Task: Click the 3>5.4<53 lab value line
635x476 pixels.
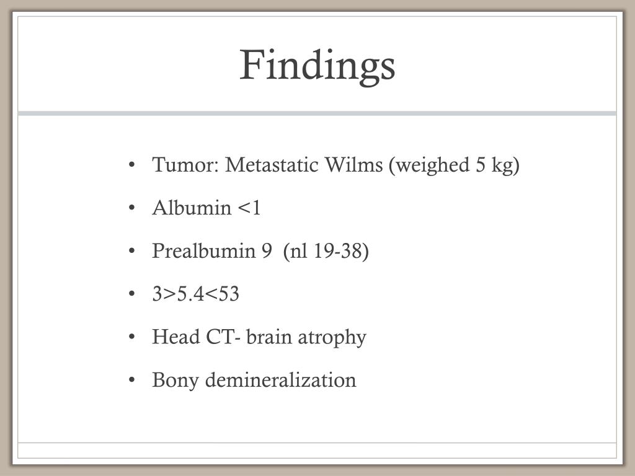Action: point(195,293)
